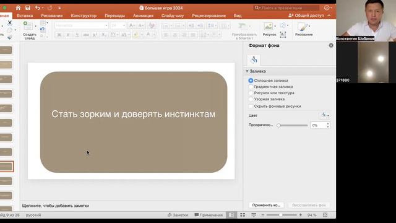The image size is (396, 223).
Task: Select Рисунок или текстура fill option
Action: [x=251, y=93]
